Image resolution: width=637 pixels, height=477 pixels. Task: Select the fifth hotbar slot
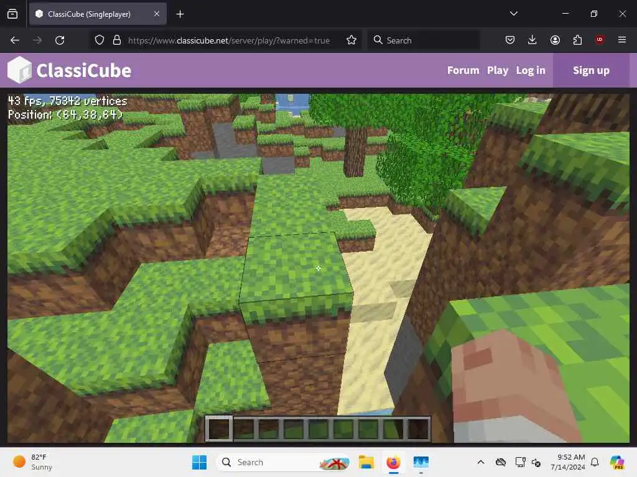point(318,429)
